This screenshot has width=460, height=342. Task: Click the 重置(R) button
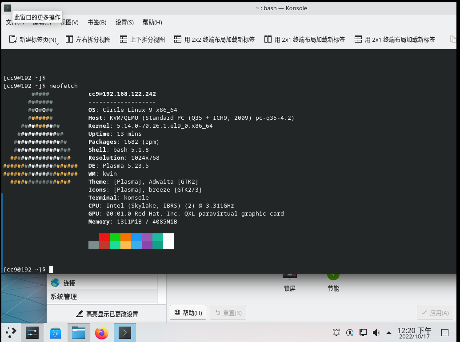click(228, 313)
